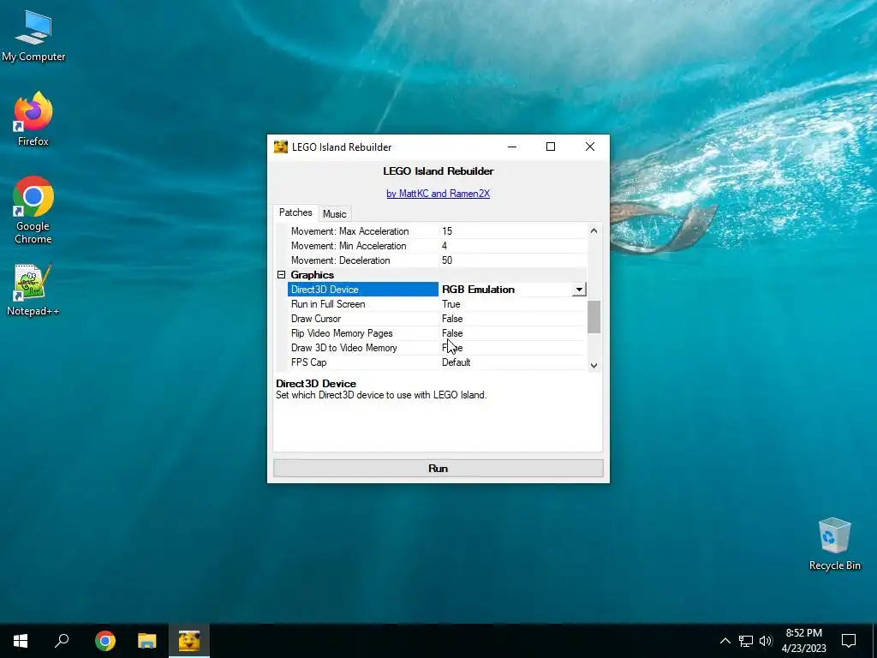
Task: Open the by MattKC and Ramen2X link
Action: 438,194
